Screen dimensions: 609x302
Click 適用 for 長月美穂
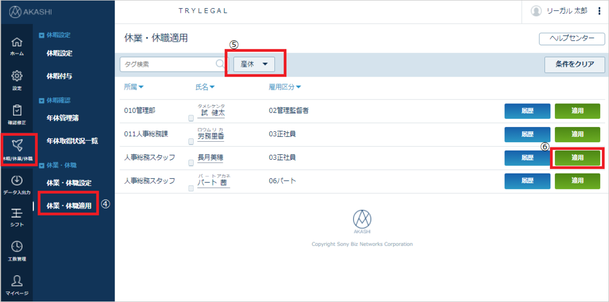tap(578, 158)
